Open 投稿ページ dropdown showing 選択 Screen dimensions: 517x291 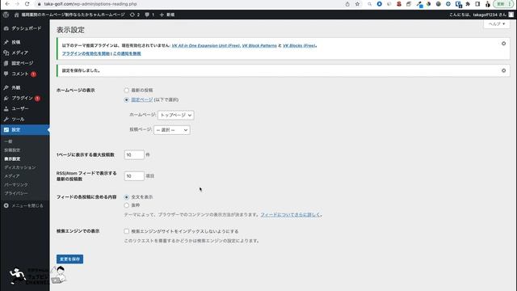pyautogui.click(x=172, y=130)
